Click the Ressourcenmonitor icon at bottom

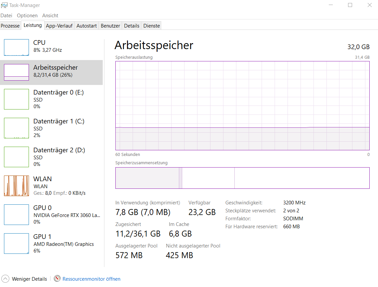click(57, 279)
